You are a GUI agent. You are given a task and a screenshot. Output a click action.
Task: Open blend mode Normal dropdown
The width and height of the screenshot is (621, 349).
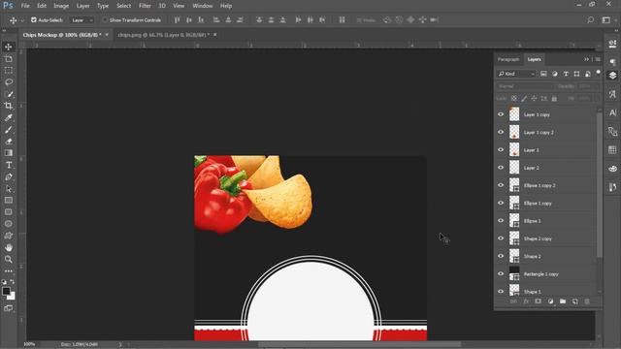[524, 86]
